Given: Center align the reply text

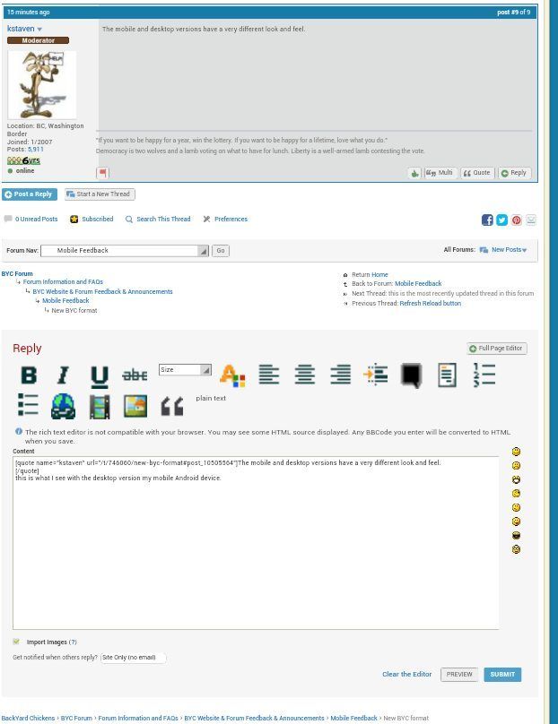Looking at the screenshot, I should click(x=305, y=375).
